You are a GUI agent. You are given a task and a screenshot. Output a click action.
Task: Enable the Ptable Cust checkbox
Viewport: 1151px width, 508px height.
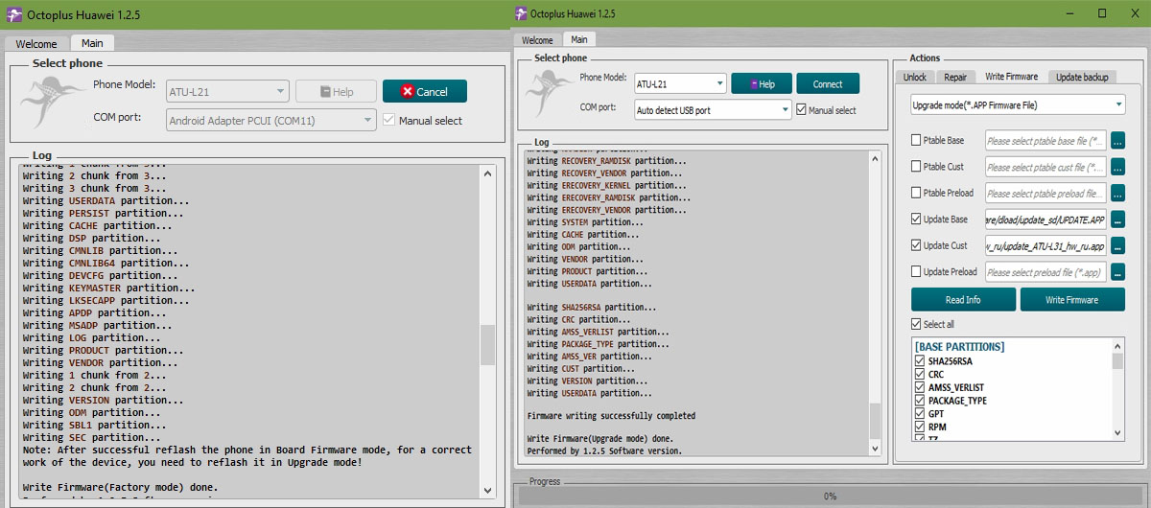916,167
